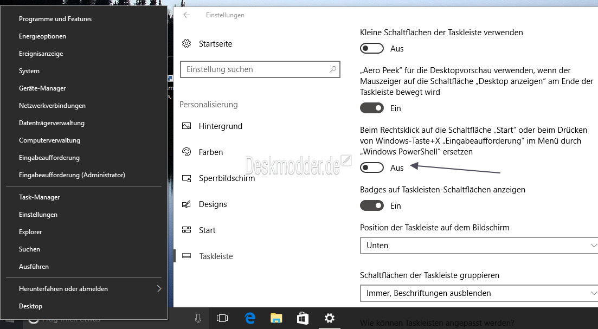Click the Start tiles icon

[187, 230]
